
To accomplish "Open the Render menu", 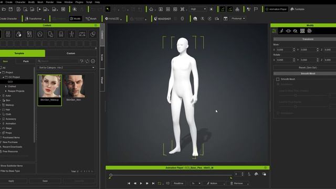I will coord(50,2).
